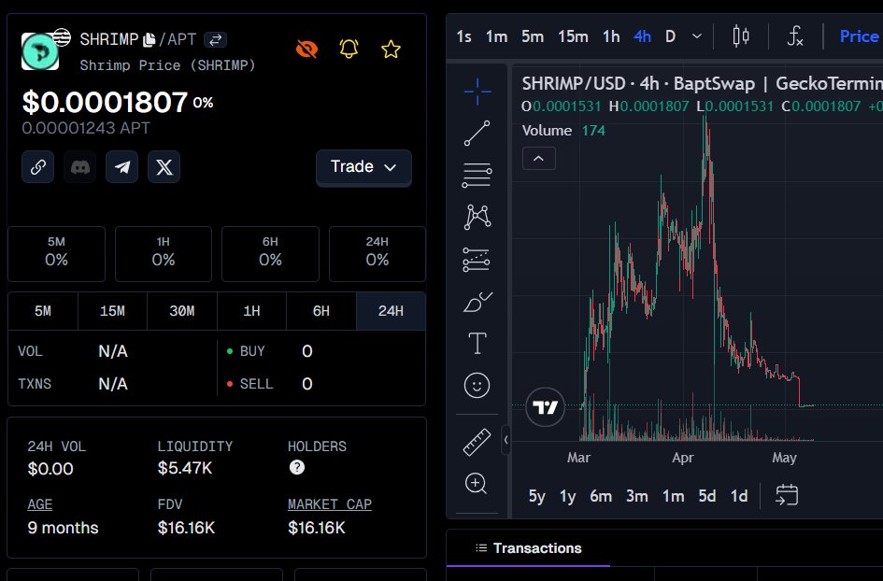
Task: Set chart range to 1d
Action: click(x=739, y=497)
